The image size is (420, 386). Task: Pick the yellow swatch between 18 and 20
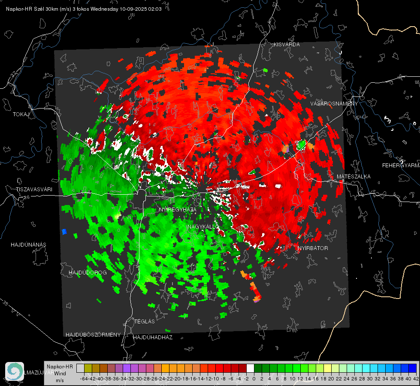tap(327, 368)
